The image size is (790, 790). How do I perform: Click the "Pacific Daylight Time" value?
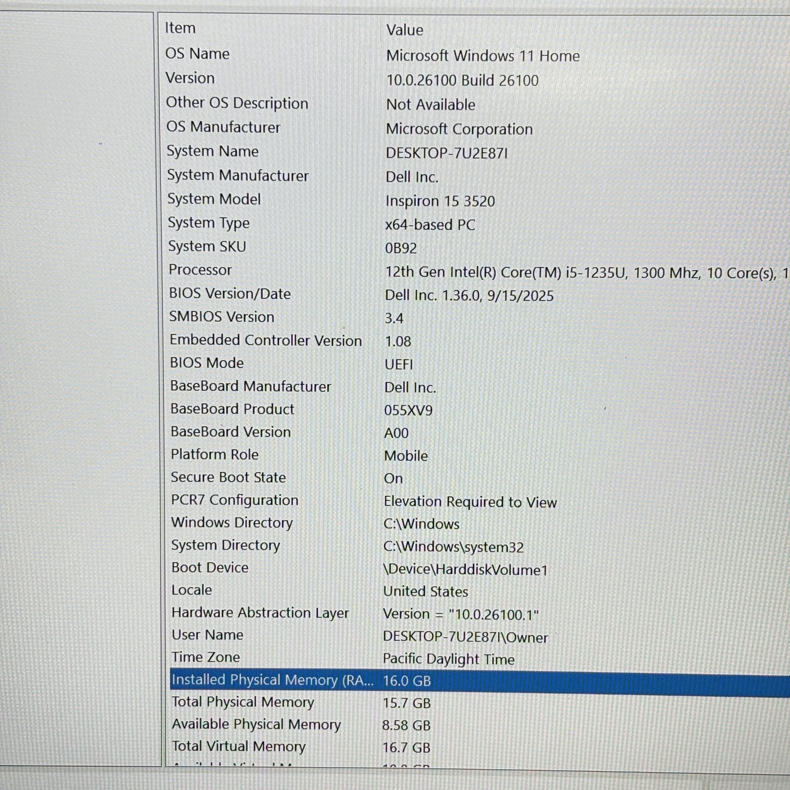[448, 659]
